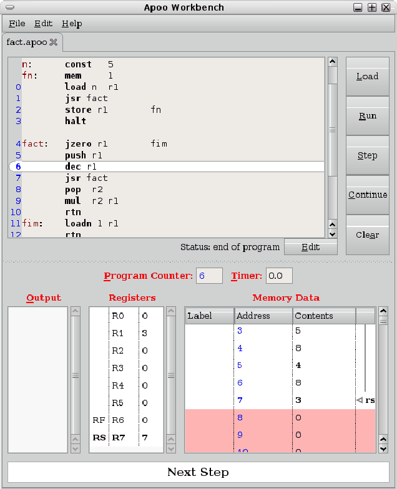Select register R0 row
Image resolution: width=397 pixels, height=489 pixels.
pyautogui.click(x=126, y=316)
